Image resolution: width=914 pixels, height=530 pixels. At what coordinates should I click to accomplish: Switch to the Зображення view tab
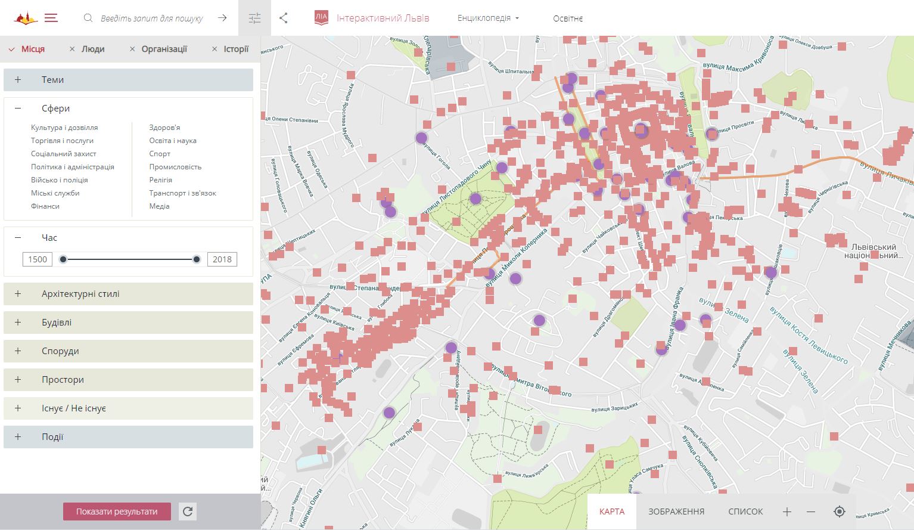point(676,512)
